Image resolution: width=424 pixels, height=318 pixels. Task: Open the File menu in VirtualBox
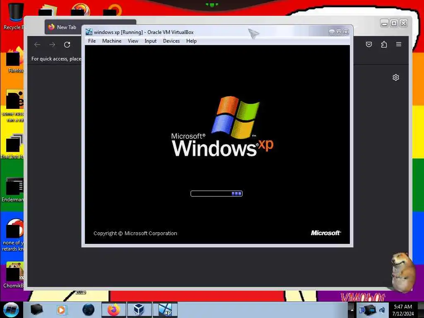(x=92, y=41)
